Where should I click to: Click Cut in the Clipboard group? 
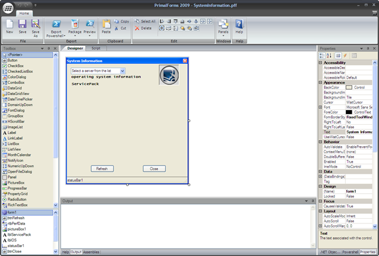pyautogui.click(x=120, y=28)
